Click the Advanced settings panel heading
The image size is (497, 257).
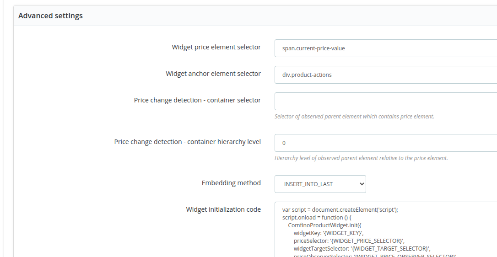click(x=50, y=16)
